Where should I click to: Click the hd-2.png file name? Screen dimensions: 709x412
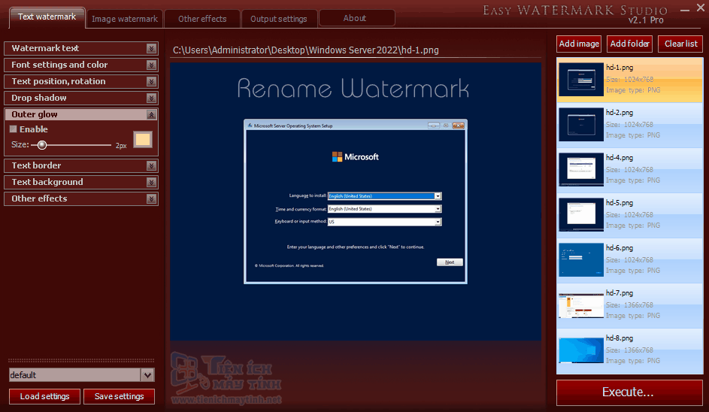click(x=620, y=113)
